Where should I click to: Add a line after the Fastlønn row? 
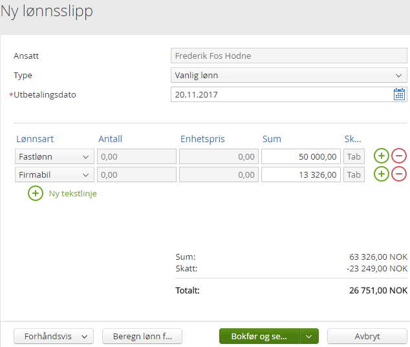[x=382, y=156]
